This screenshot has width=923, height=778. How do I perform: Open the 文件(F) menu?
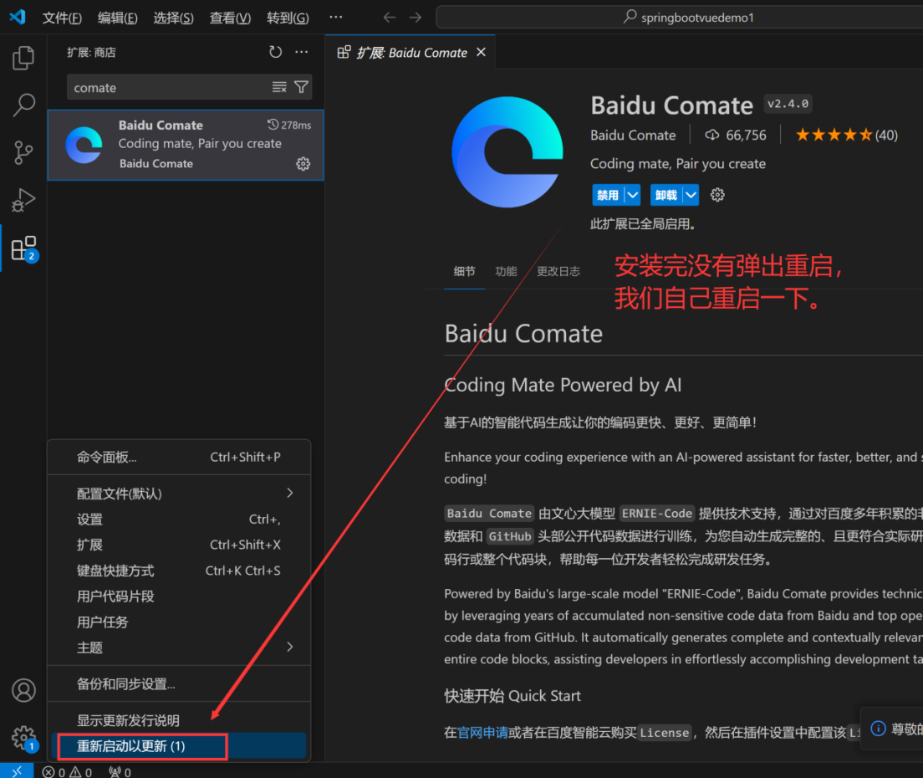coord(62,18)
